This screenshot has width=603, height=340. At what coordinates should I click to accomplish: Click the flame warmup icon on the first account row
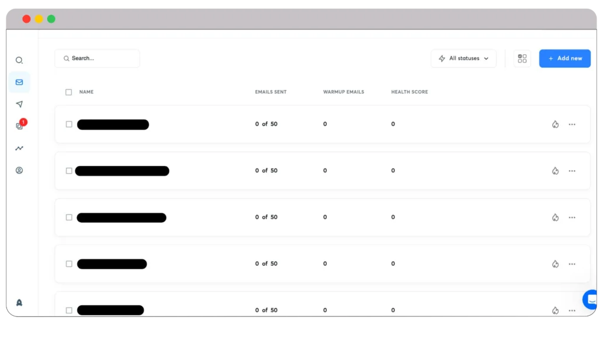[x=555, y=124]
